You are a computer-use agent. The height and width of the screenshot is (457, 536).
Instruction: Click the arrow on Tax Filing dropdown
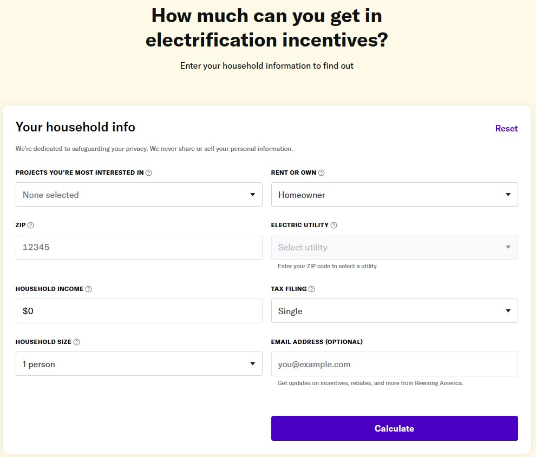click(x=508, y=311)
